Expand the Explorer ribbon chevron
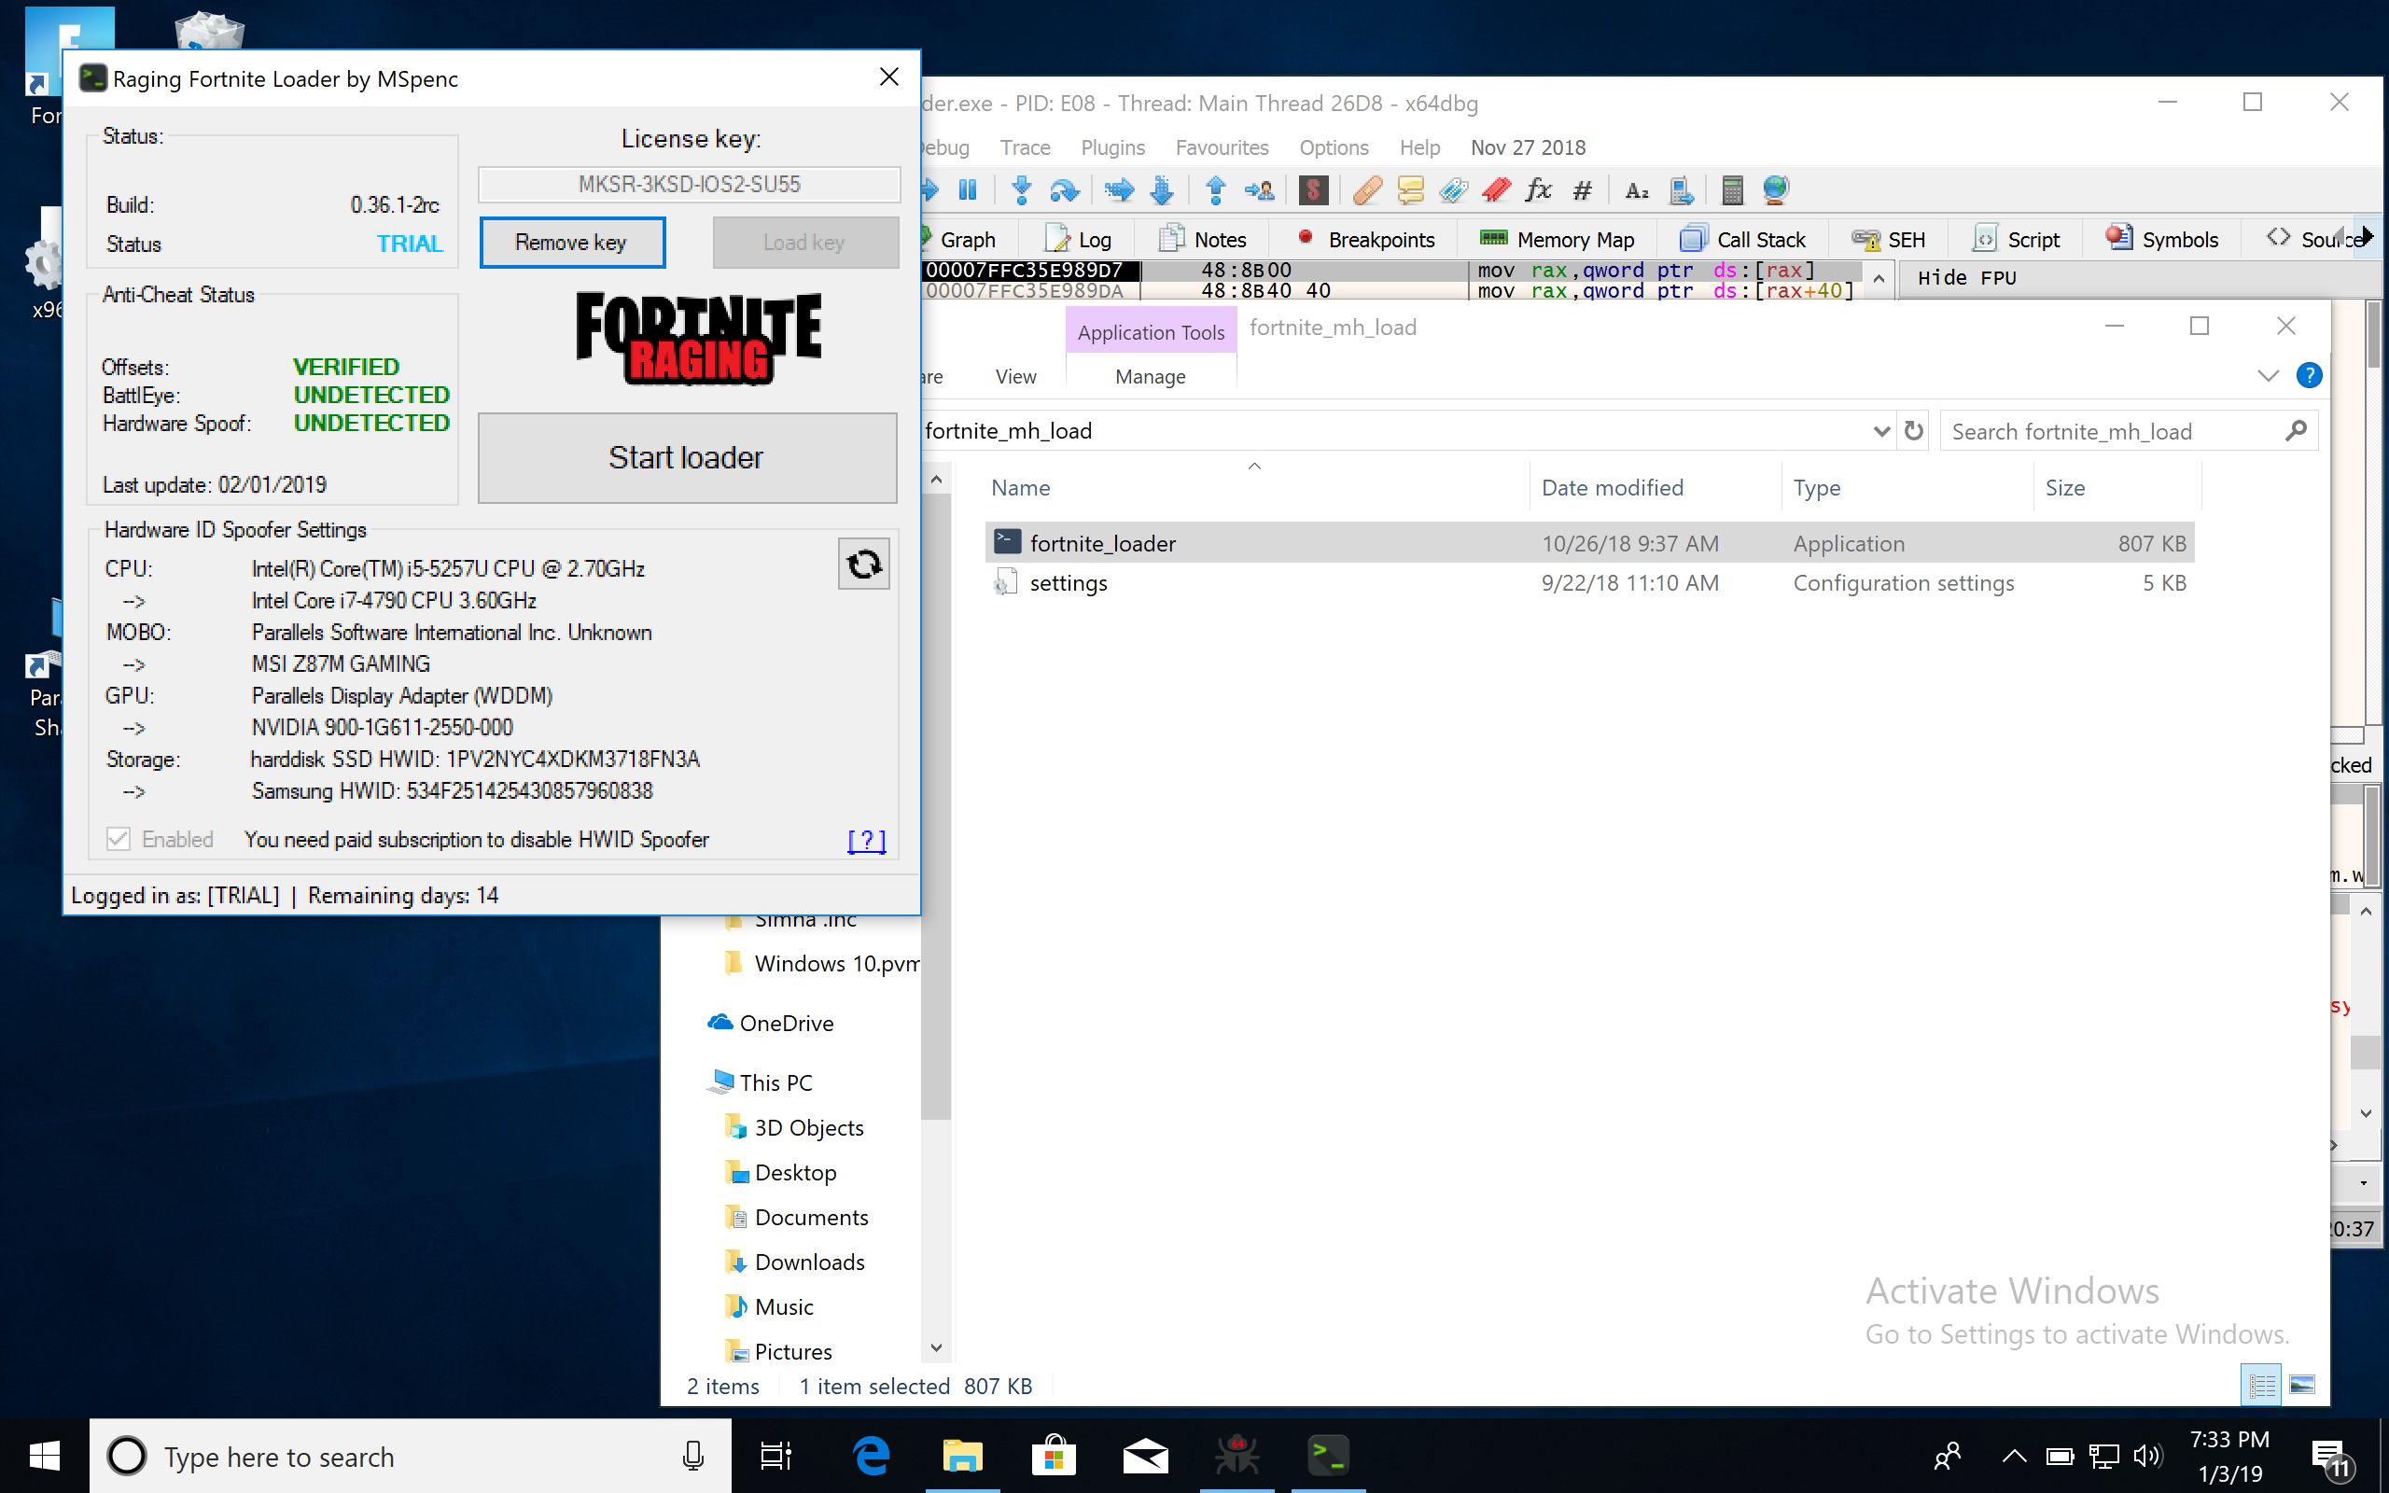This screenshot has width=2389, height=1493. coord(2268,376)
